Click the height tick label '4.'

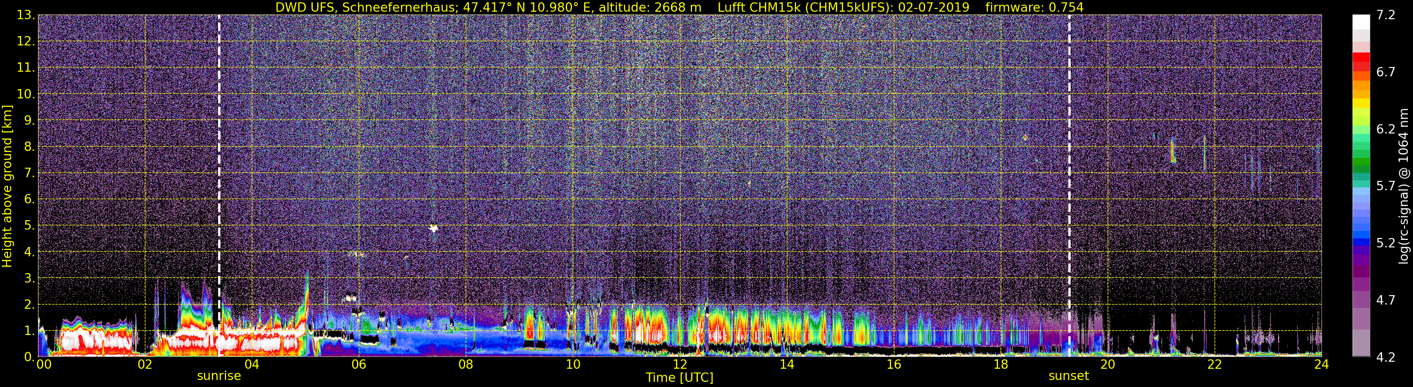pos(29,252)
